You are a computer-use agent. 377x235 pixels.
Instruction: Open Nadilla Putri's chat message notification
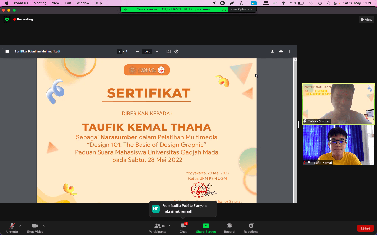pos(183,209)
